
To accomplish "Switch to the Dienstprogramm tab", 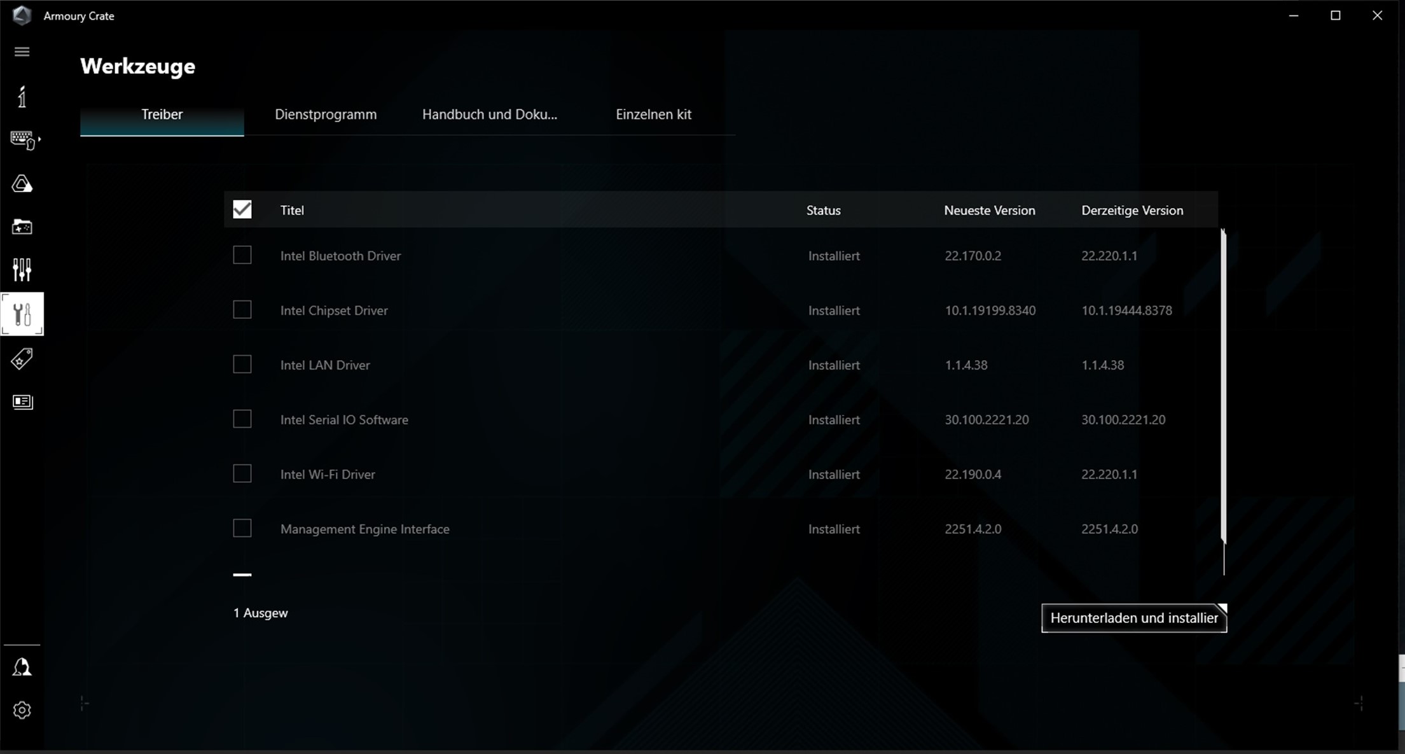I will click(326, 115).
